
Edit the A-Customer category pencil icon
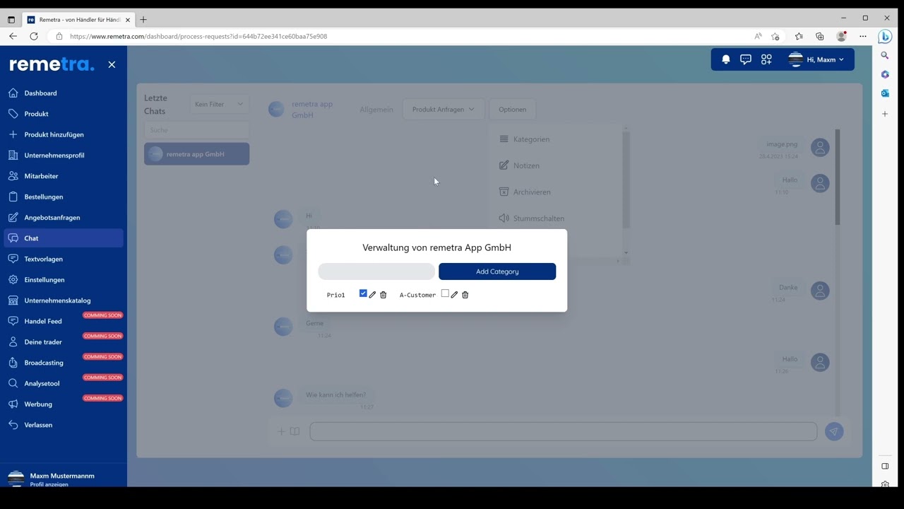[454, 295]
